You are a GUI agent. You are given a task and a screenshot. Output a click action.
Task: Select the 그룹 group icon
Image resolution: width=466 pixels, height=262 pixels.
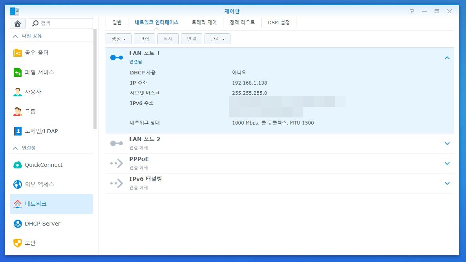tap(18, 112)
